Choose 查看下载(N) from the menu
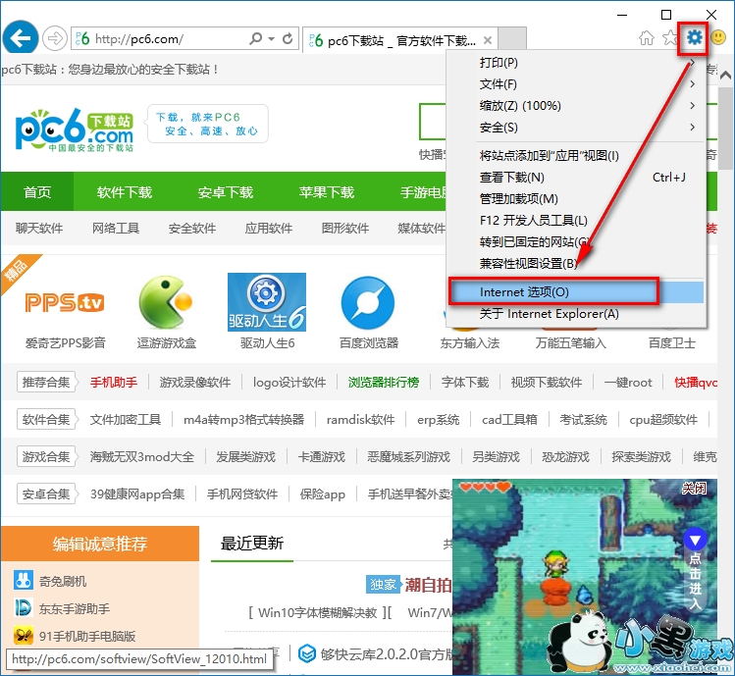 click(x=577, y=178)
